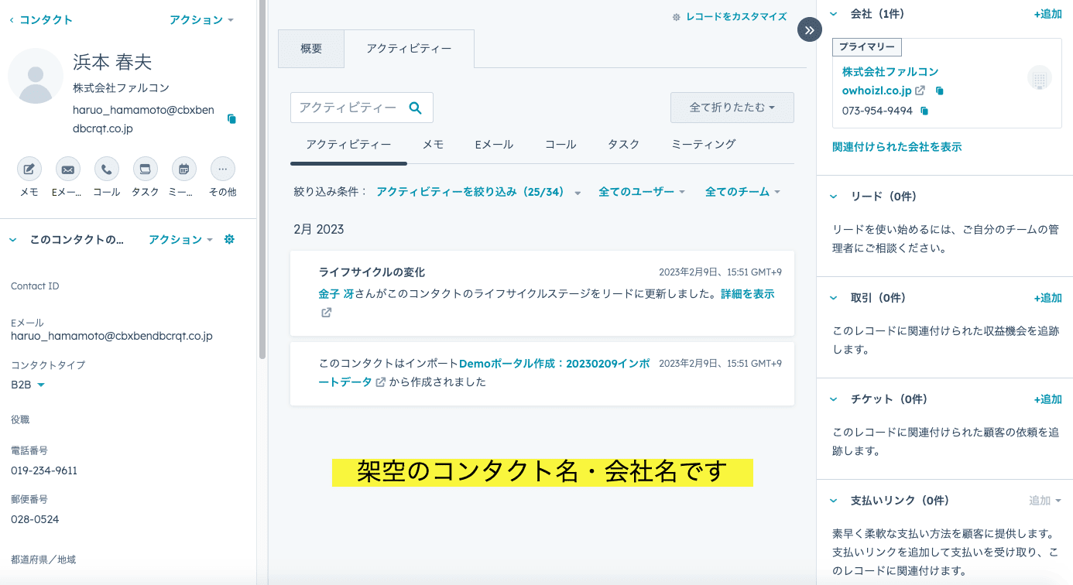Open the アクティビティーを絞り込み filter dropdown
The width and height of the screenshot is (1073, 585).
[x=478, y=192]
